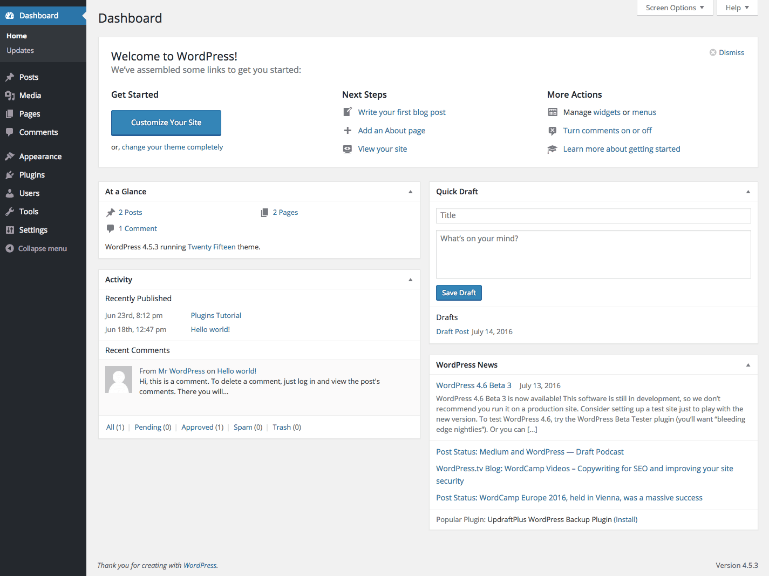Expand the Help dropdown tab
The width and height of the screenshot is (769, 576).
[737, 8]
